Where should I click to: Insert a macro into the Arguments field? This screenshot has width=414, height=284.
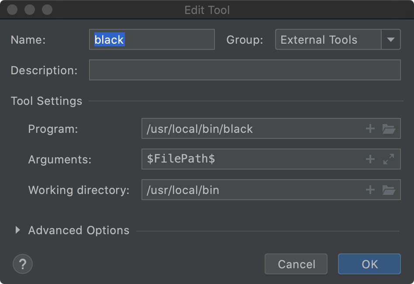pos(370,159)
